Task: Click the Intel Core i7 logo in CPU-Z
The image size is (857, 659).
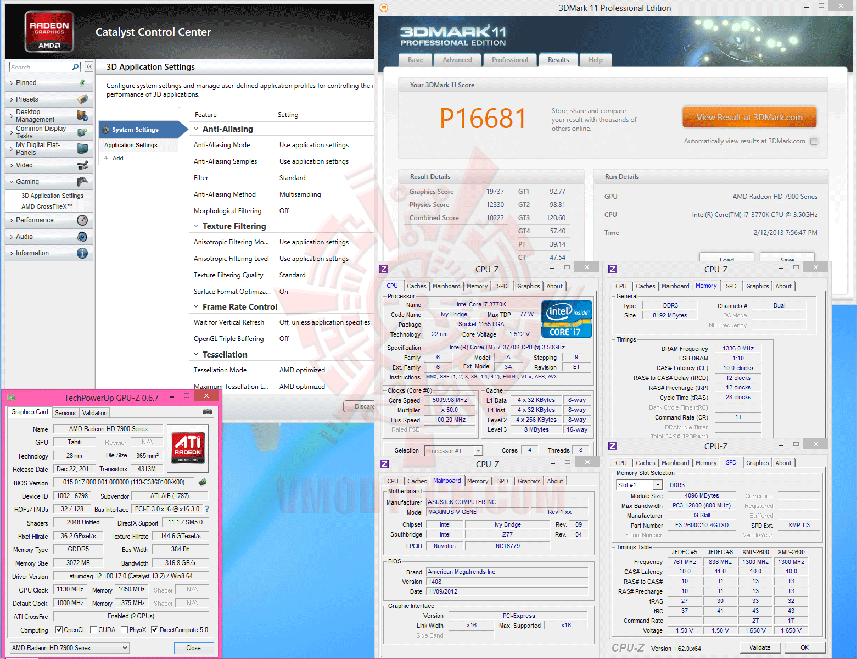Action: (567, 319)
